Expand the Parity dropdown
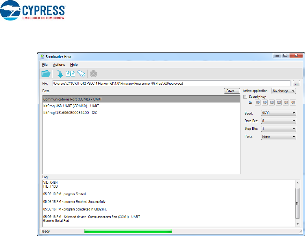The width and height of the screenshot is (305, 236). [x=278, y=137]
